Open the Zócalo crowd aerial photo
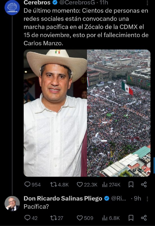 [119, 113]
